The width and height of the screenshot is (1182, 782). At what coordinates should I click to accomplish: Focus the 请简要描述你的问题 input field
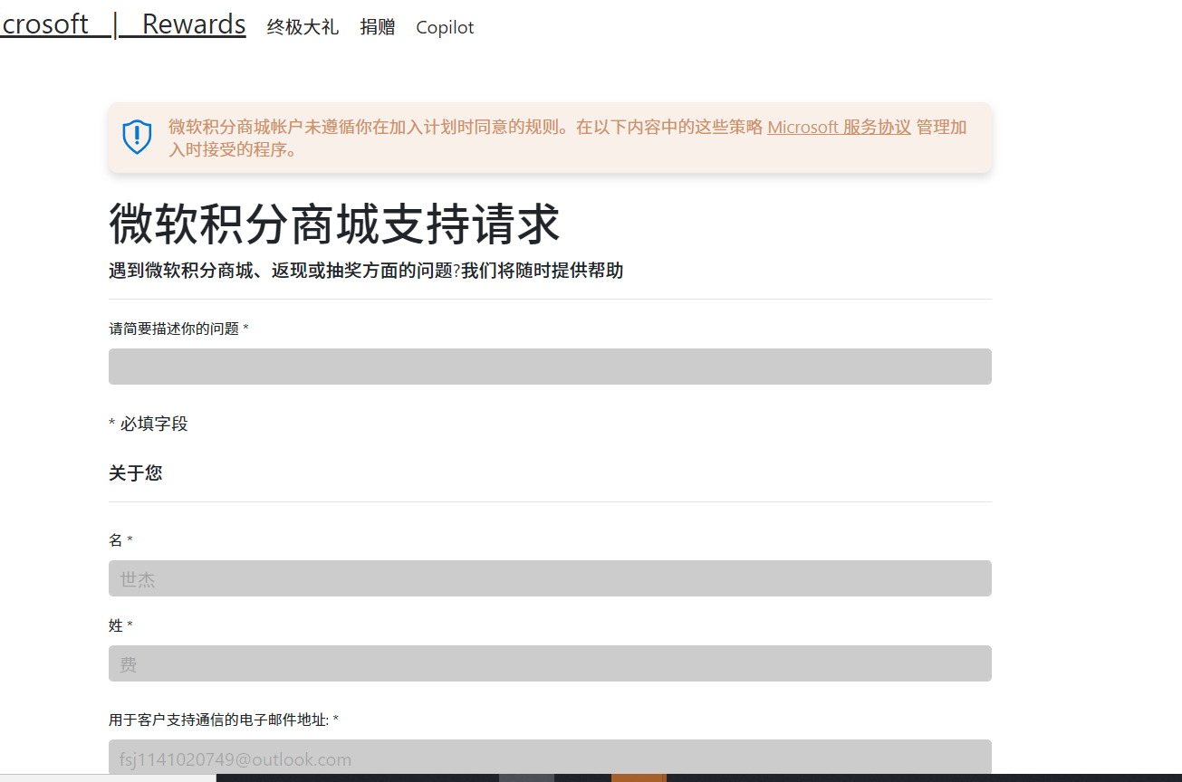(550, 367)
